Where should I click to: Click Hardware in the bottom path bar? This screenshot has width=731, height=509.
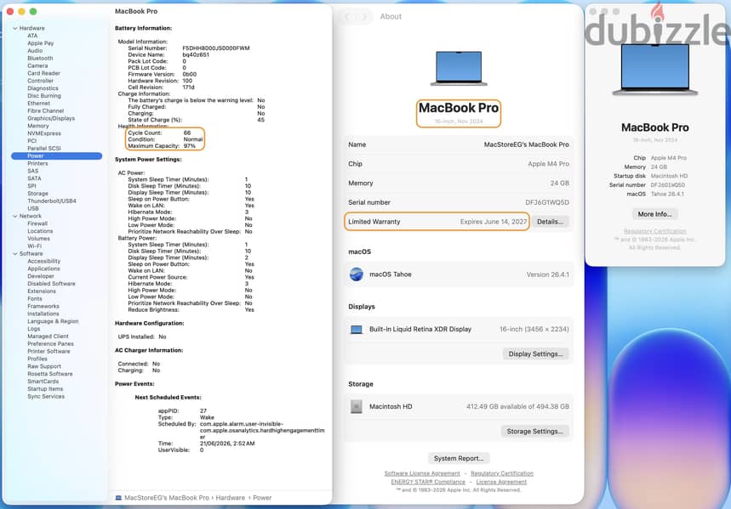click(231, 498)
